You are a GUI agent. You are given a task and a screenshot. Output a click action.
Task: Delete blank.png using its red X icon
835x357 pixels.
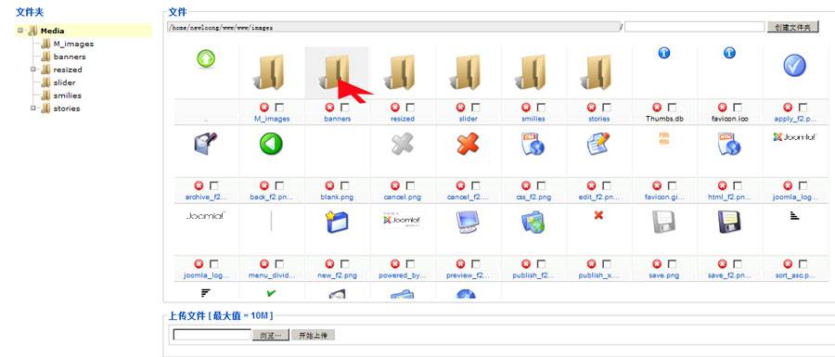click(x=329, y=185)
